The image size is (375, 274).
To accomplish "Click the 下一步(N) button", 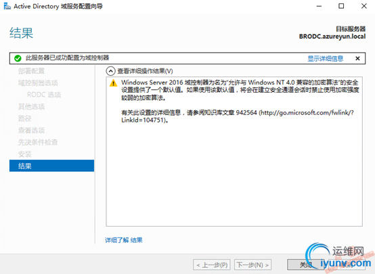I will [x=252, y=265].
